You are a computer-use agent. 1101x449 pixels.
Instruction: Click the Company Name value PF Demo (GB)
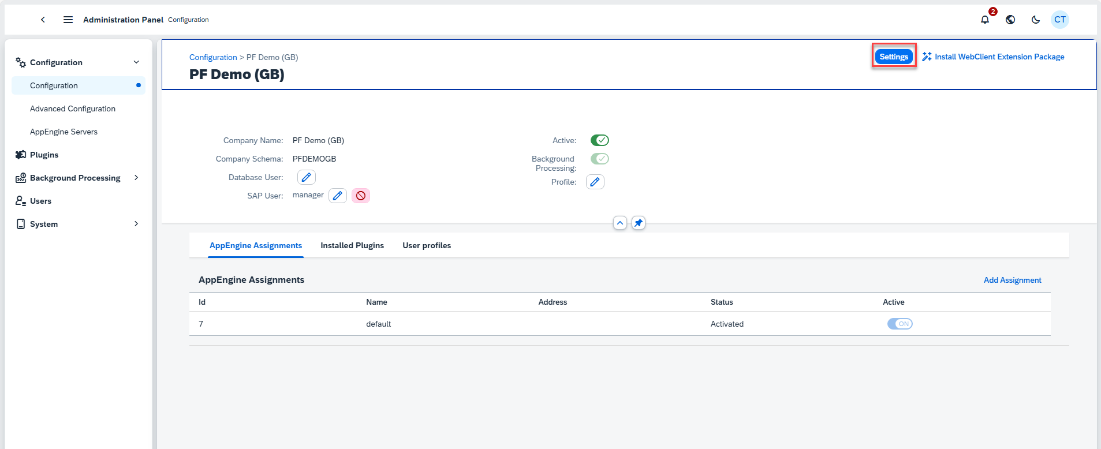click(x=318, y=140)
